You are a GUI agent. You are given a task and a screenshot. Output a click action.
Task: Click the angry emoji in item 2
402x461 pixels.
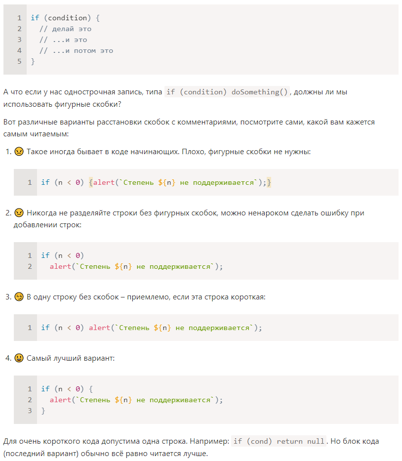(19, 212)
